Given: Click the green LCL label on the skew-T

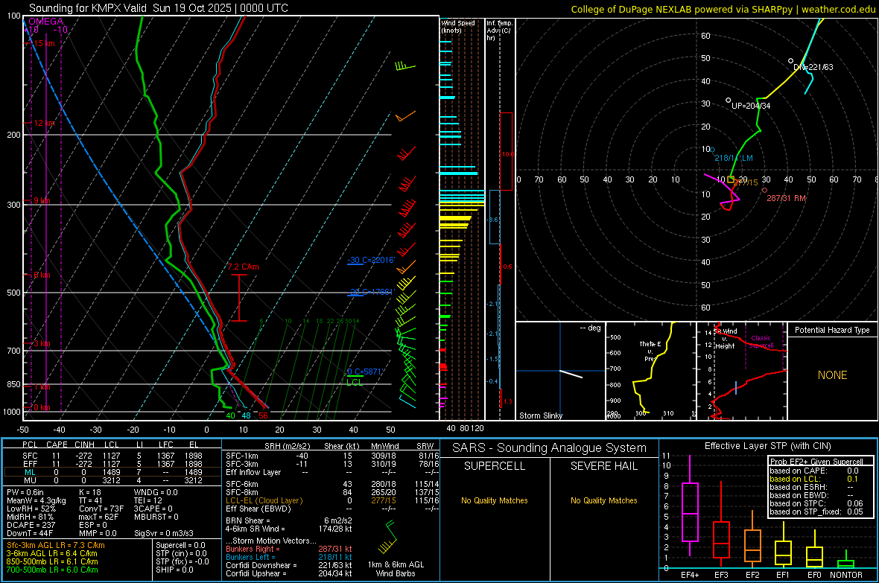Looking at the screenshot, I should tap(355, 382).
